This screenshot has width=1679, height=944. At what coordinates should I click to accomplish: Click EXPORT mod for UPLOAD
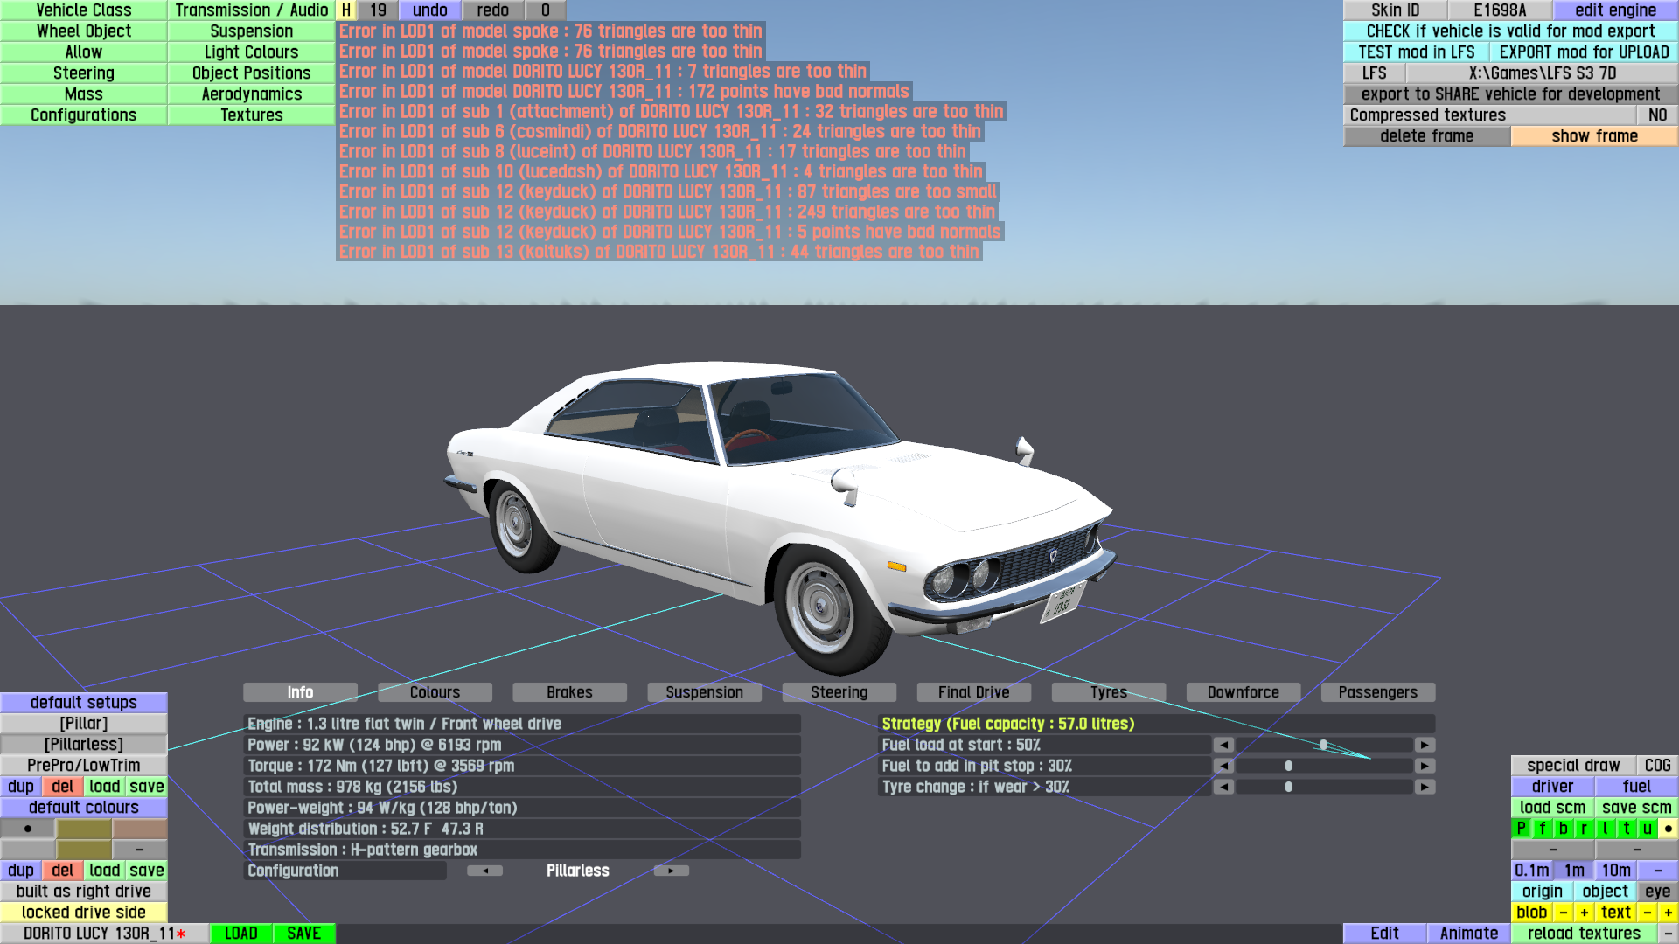pyautogui.click(x=1584, y=52)
